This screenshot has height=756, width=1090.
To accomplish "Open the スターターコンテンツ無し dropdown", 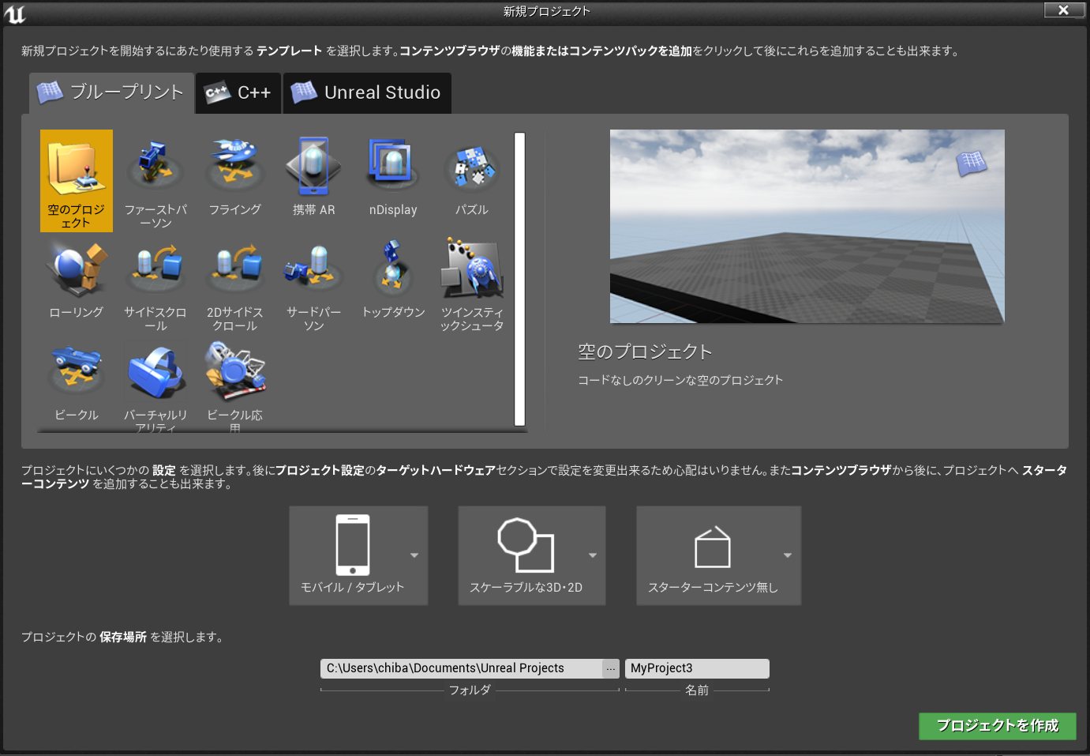I will [x=786, y=555].
